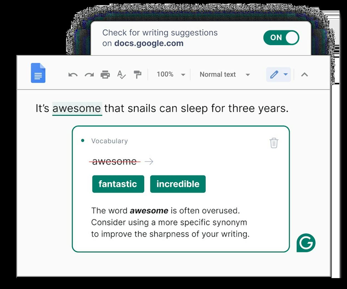Replace with the suggestion incredible
This screenshot has width=347, height=289.
point(178,184)
